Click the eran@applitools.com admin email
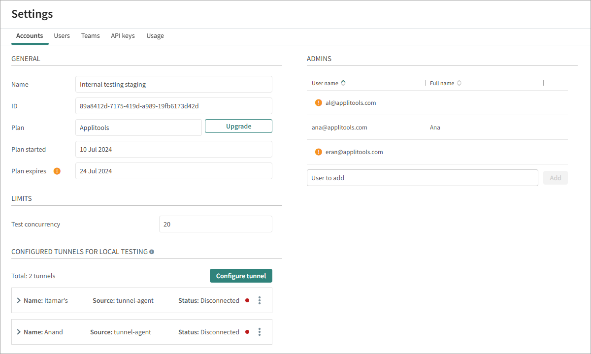Image resolution: width=591 pixels, height=354 pixels. [x=354, y=152]
